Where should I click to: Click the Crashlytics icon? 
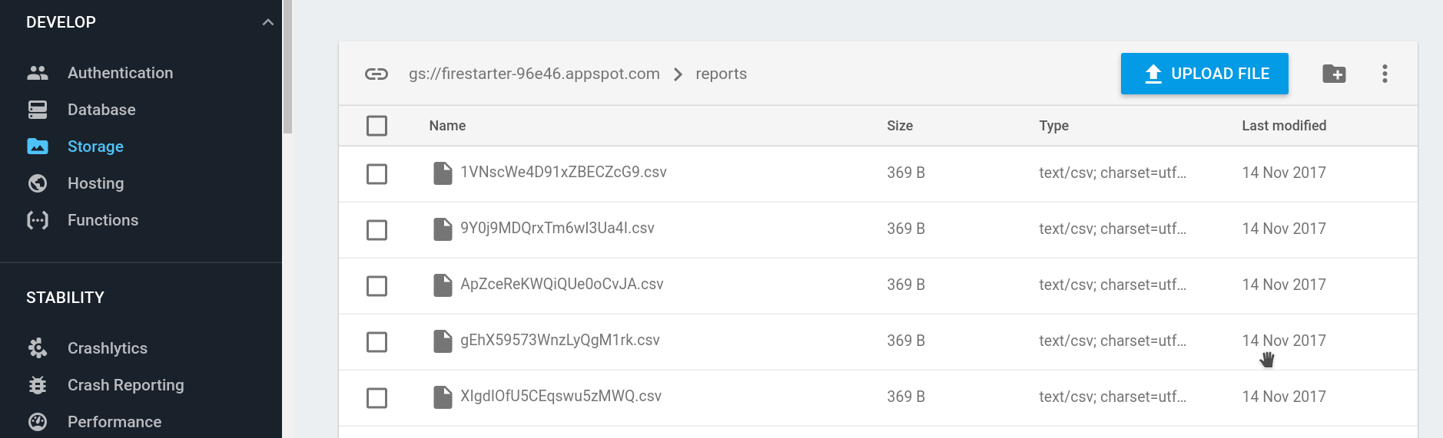pos(37,348)
